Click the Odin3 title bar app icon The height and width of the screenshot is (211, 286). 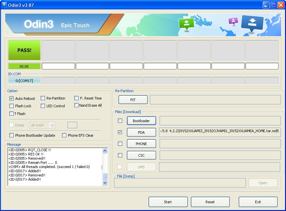(x=4, y=5)
